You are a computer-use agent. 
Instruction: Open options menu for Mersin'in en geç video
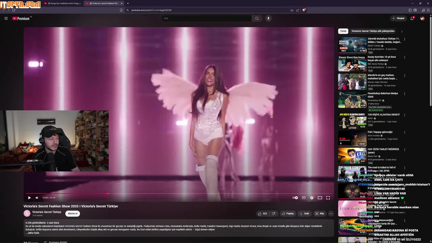tap(405, 76)
